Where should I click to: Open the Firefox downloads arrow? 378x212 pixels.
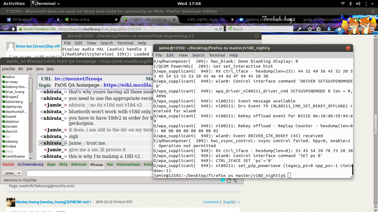329,29
